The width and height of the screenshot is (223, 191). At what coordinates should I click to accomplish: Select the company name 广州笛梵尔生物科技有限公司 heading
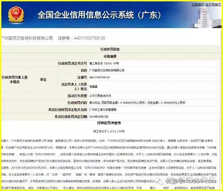[x=27, y=38]
